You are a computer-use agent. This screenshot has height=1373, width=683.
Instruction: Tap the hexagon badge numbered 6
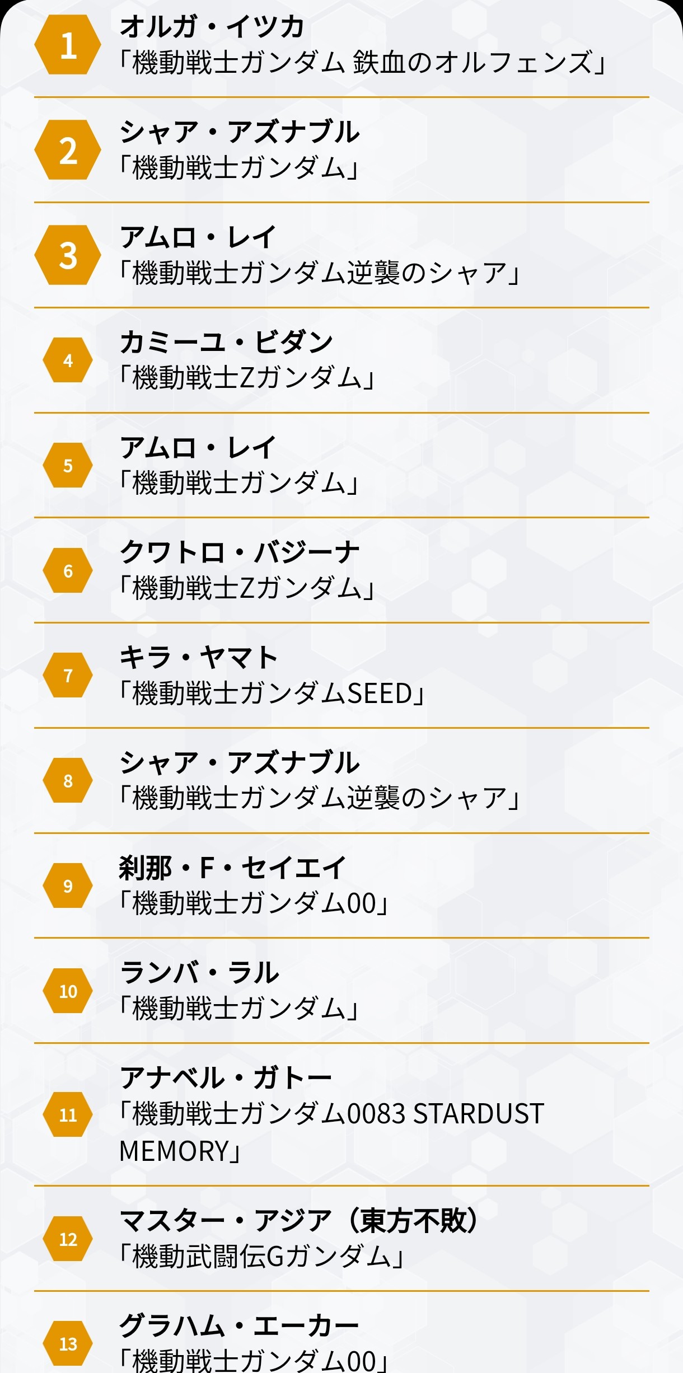pos(68,570)
